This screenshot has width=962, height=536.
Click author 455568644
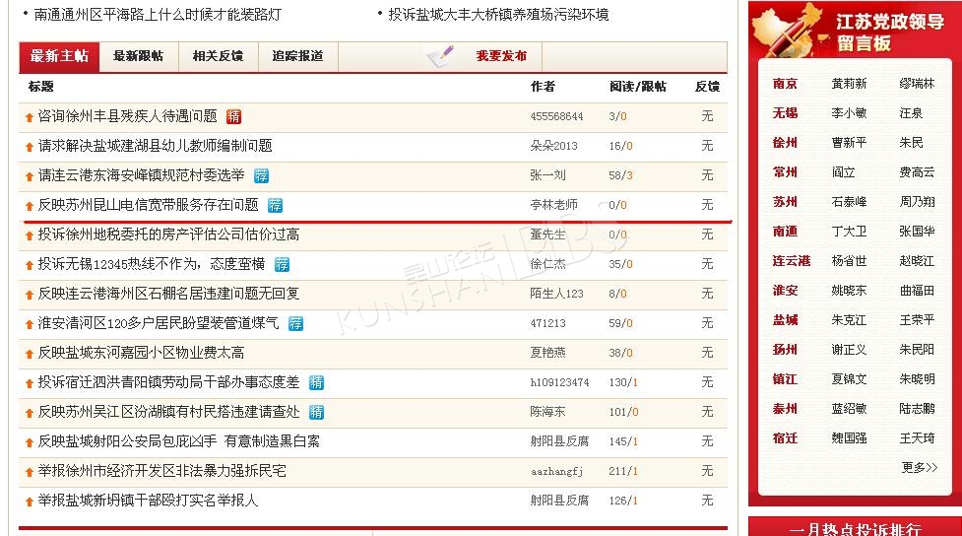[556, 116]
